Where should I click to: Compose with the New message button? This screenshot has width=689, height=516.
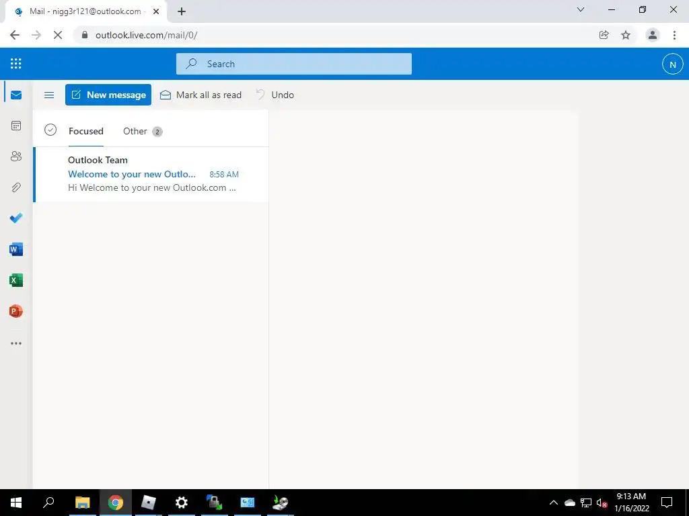click(108, 95)
